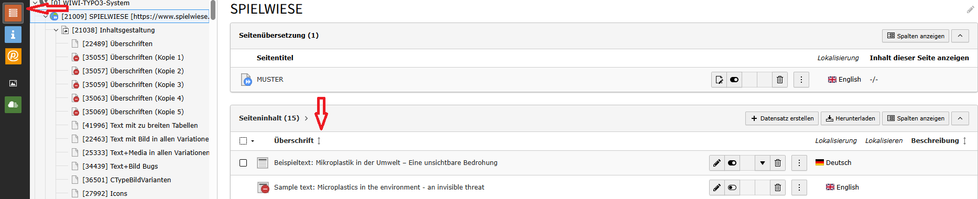Open the orange Personio-style module icon

pyautogui.click(x=13, y=56)
